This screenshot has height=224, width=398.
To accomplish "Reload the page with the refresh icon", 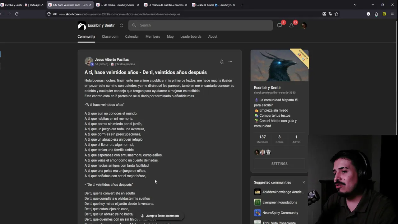I will pyautogui.click(x=17, y=14).
